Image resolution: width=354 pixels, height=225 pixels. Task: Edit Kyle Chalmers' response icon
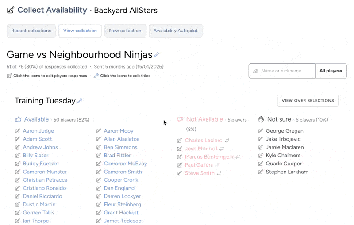[260, 155]
